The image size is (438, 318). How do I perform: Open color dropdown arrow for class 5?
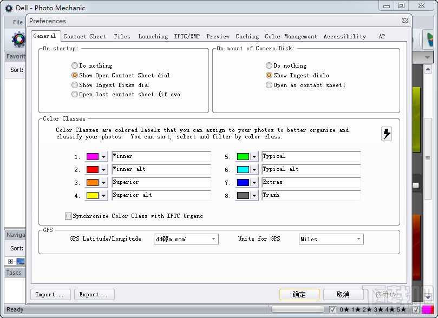[254, 156]
